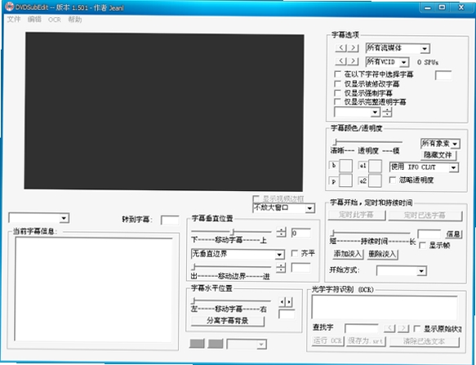Expand the 所有VCID dropdown
The width and height of the screenshot is (476, 365).
(403, 62)
